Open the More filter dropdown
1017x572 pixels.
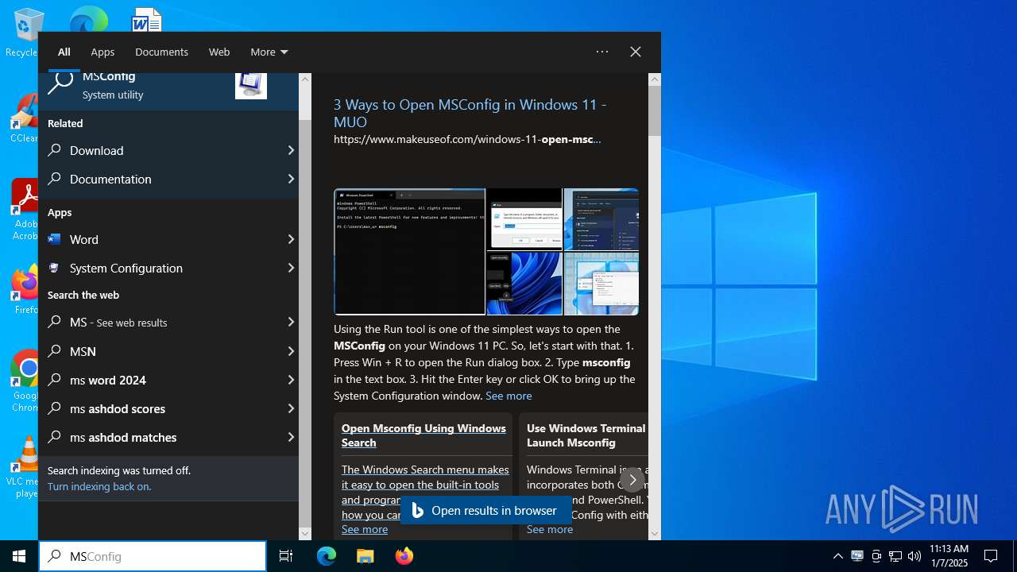coord(269,52)
